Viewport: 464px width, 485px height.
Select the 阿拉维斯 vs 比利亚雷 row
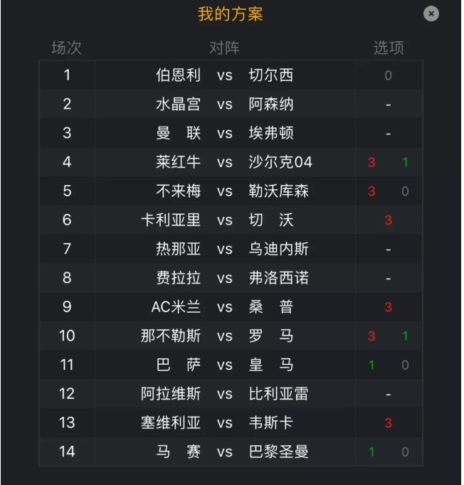231,394
